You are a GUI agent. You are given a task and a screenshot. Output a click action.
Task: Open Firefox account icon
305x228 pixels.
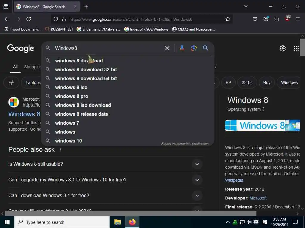pyautogui.click(x=266, y=19)
